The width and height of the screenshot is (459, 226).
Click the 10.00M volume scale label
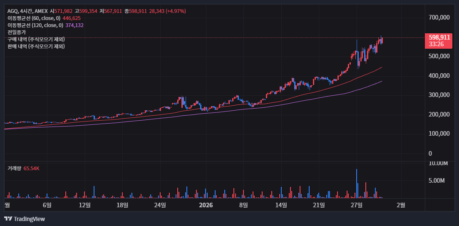pos(438,163)
